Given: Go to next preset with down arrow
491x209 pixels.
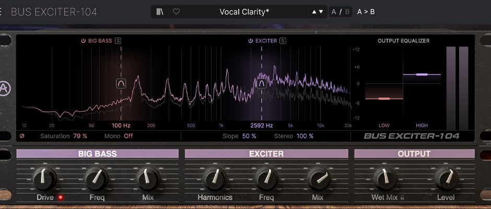Looking at the screenshot, I should (x=321, y=11).
